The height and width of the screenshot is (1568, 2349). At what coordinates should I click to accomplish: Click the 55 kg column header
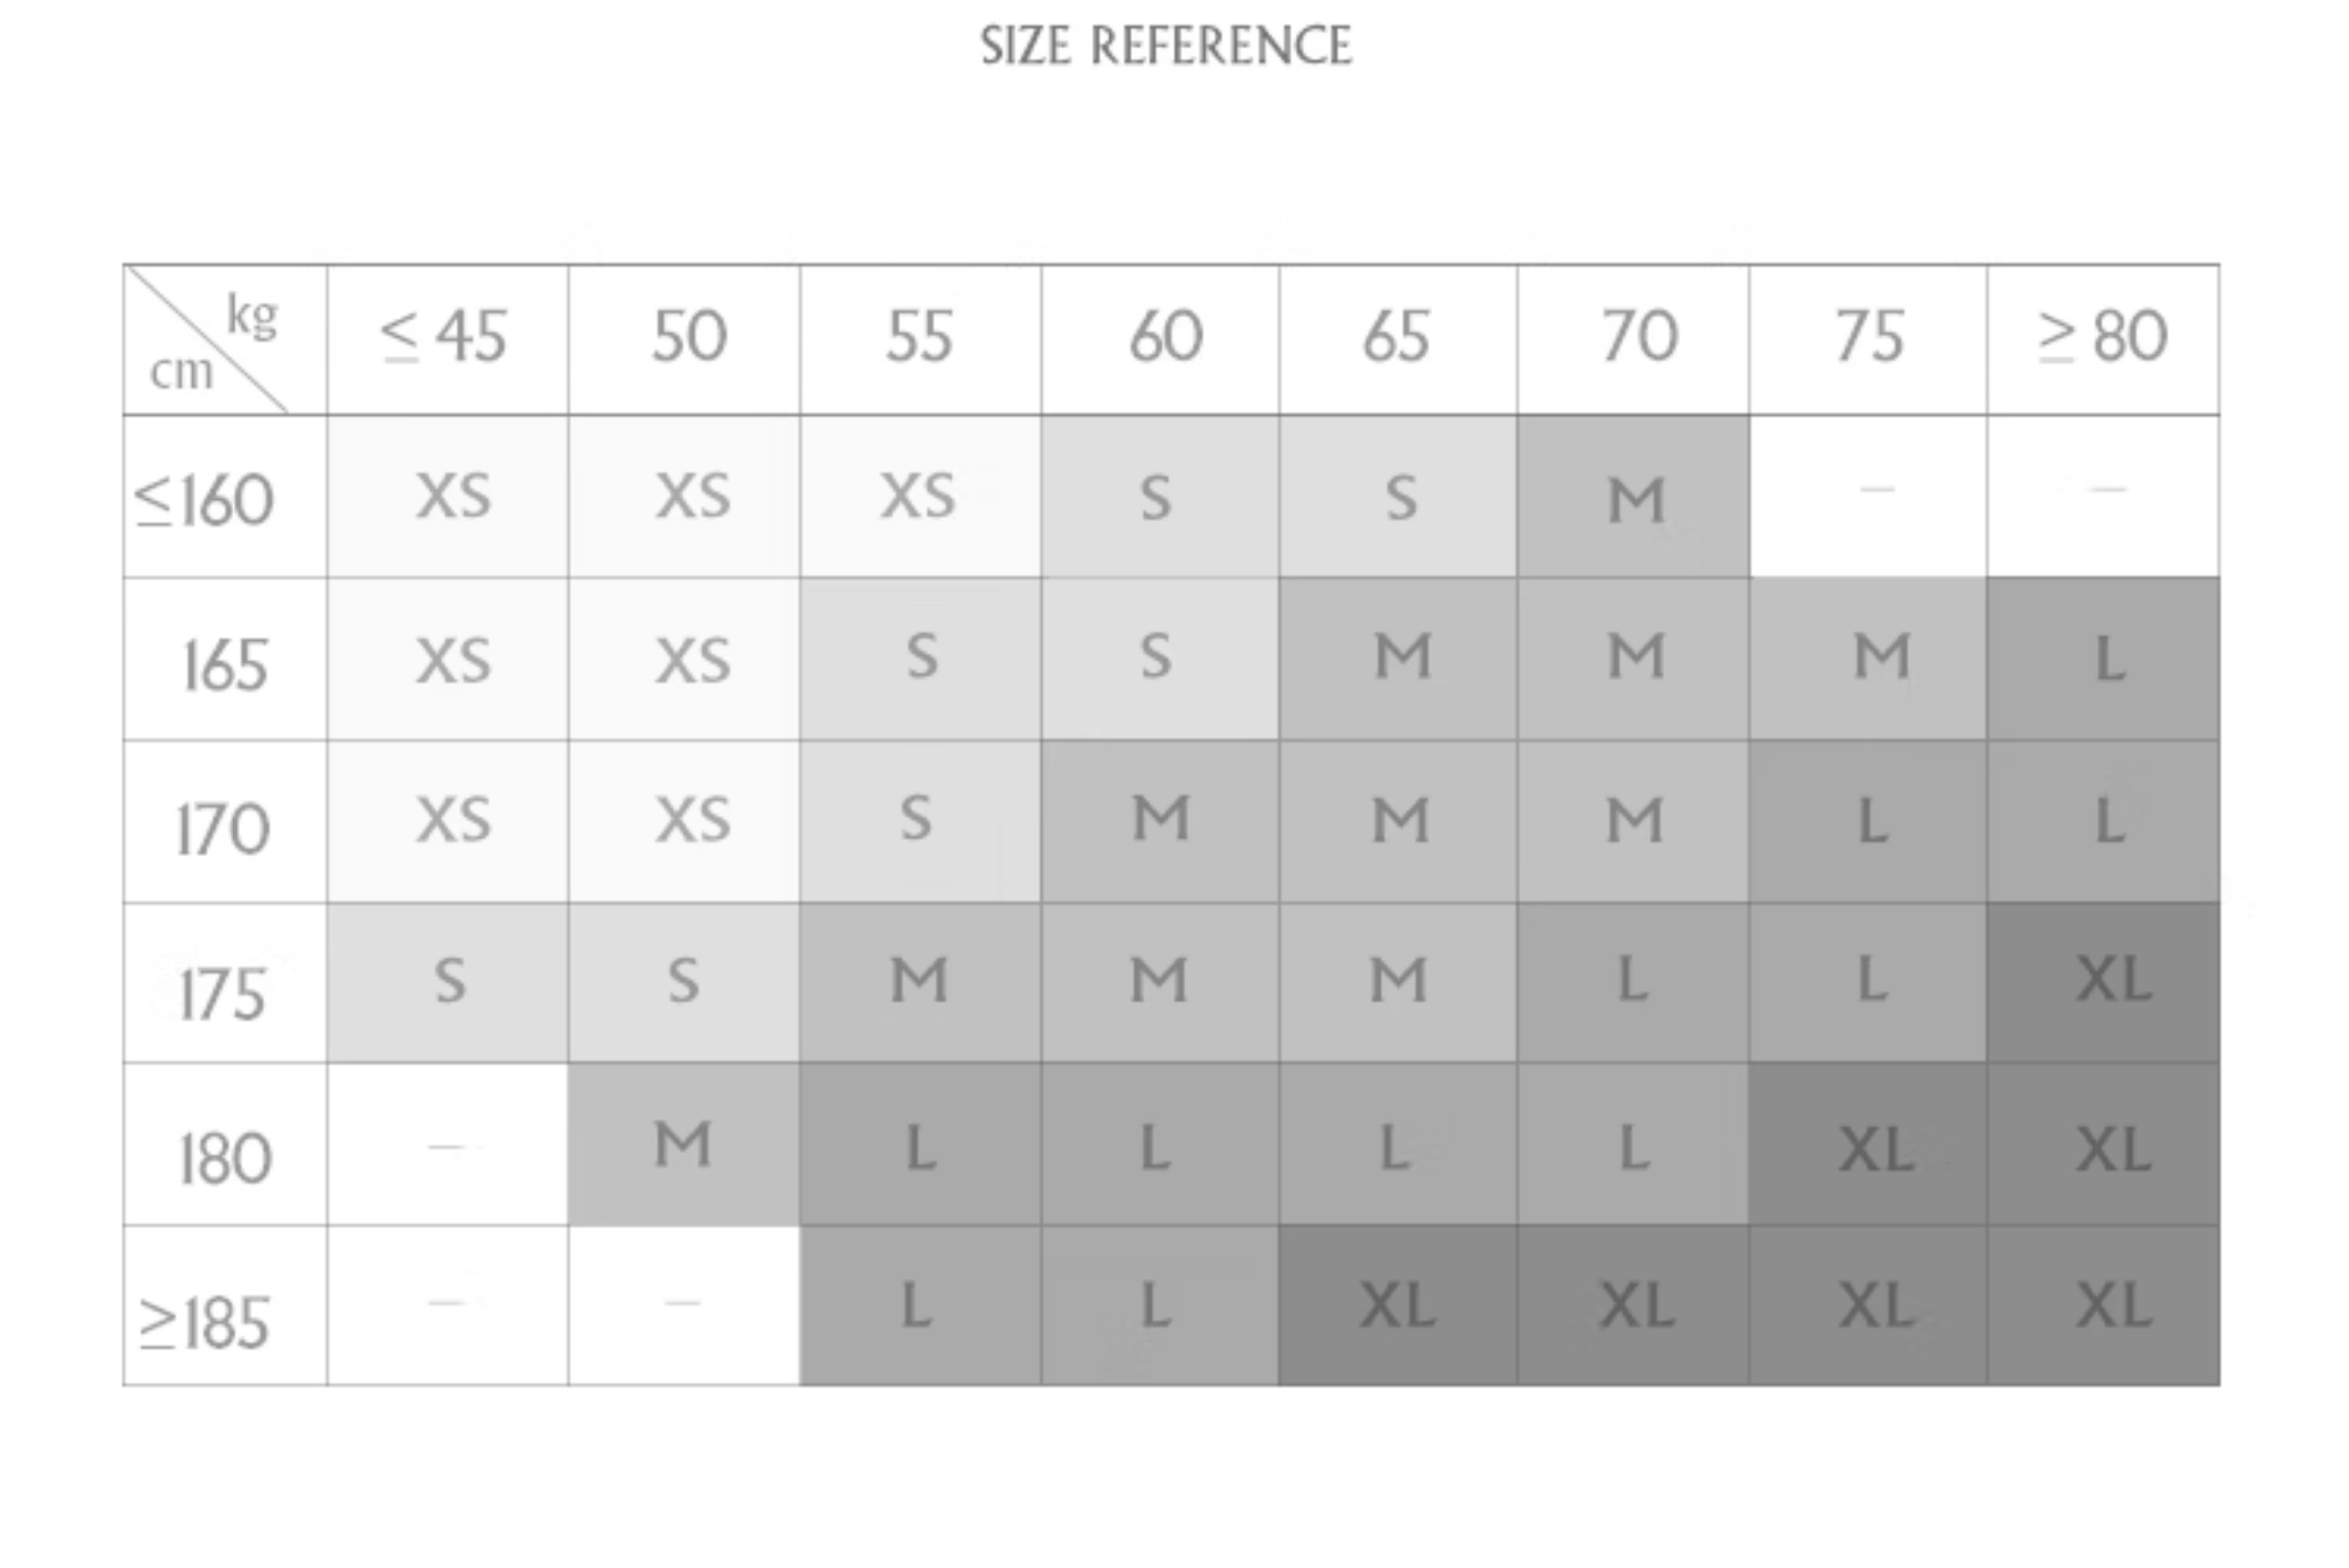(x=919, y=337)
